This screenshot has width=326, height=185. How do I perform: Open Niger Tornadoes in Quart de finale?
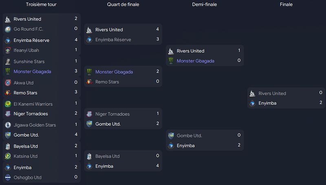coord(112,114)
